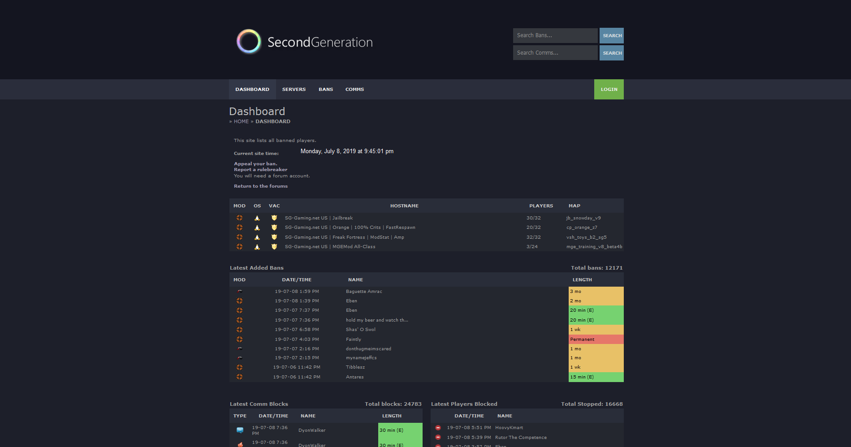Click the Total Stopped: 16668 text

592,404
